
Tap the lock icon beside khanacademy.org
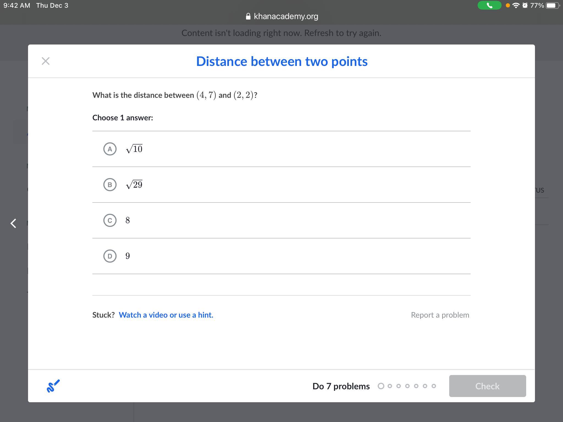(x=248, y=16)
